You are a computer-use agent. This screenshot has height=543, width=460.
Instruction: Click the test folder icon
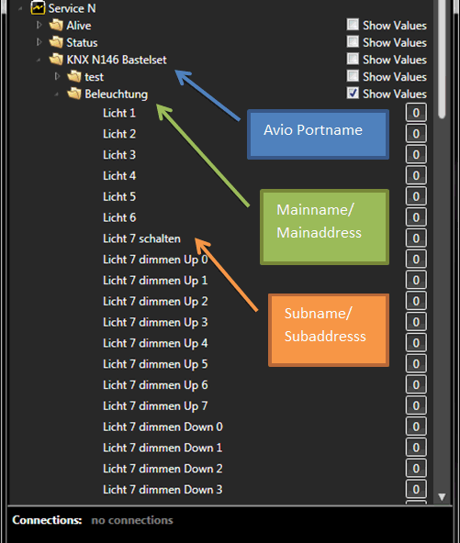click(x=73, y=76)
